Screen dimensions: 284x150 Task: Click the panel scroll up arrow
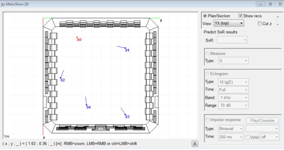pos(278,17)
